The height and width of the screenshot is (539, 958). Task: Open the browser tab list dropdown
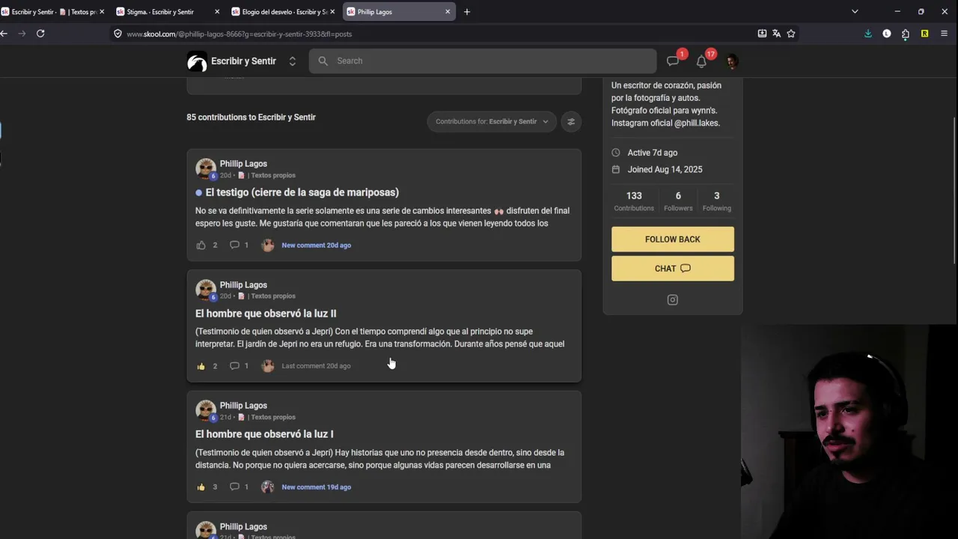(855, 12)
